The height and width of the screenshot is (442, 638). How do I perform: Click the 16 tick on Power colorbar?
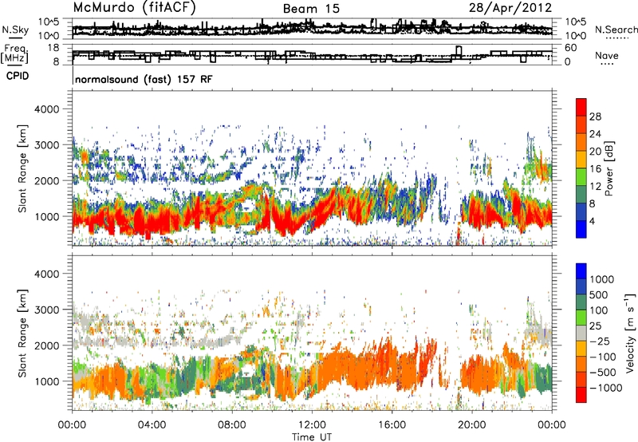click(x=595, y=169)
